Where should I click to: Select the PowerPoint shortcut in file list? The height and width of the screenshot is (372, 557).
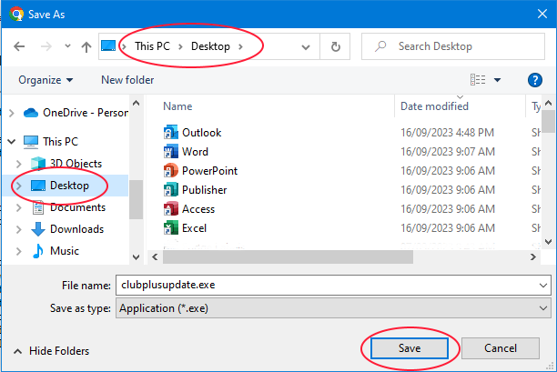(x=209, y=171)
